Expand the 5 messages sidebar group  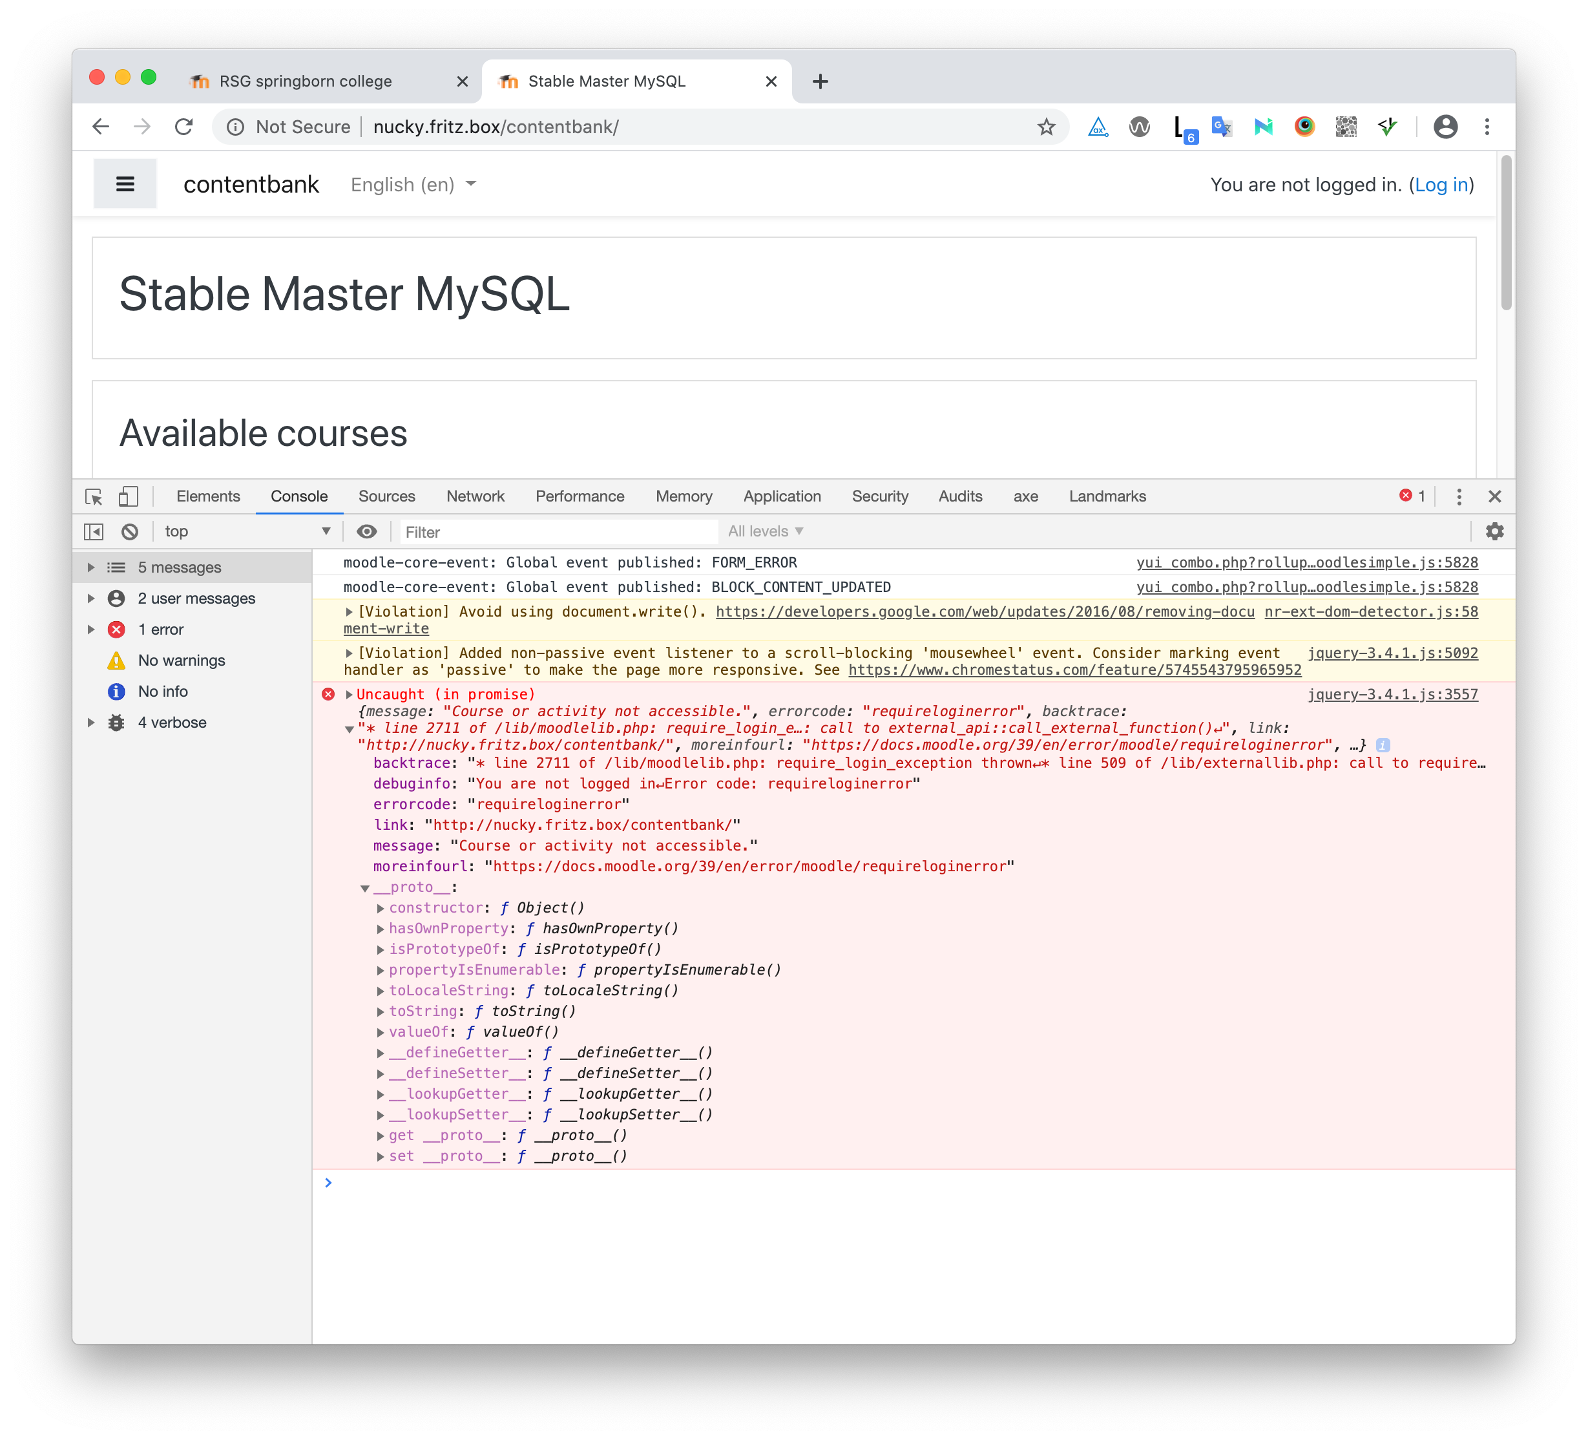(90, 567)
